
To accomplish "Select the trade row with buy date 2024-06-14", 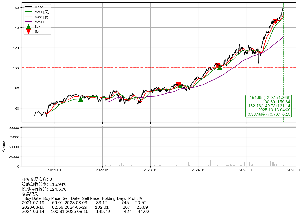I will (85, 211).
